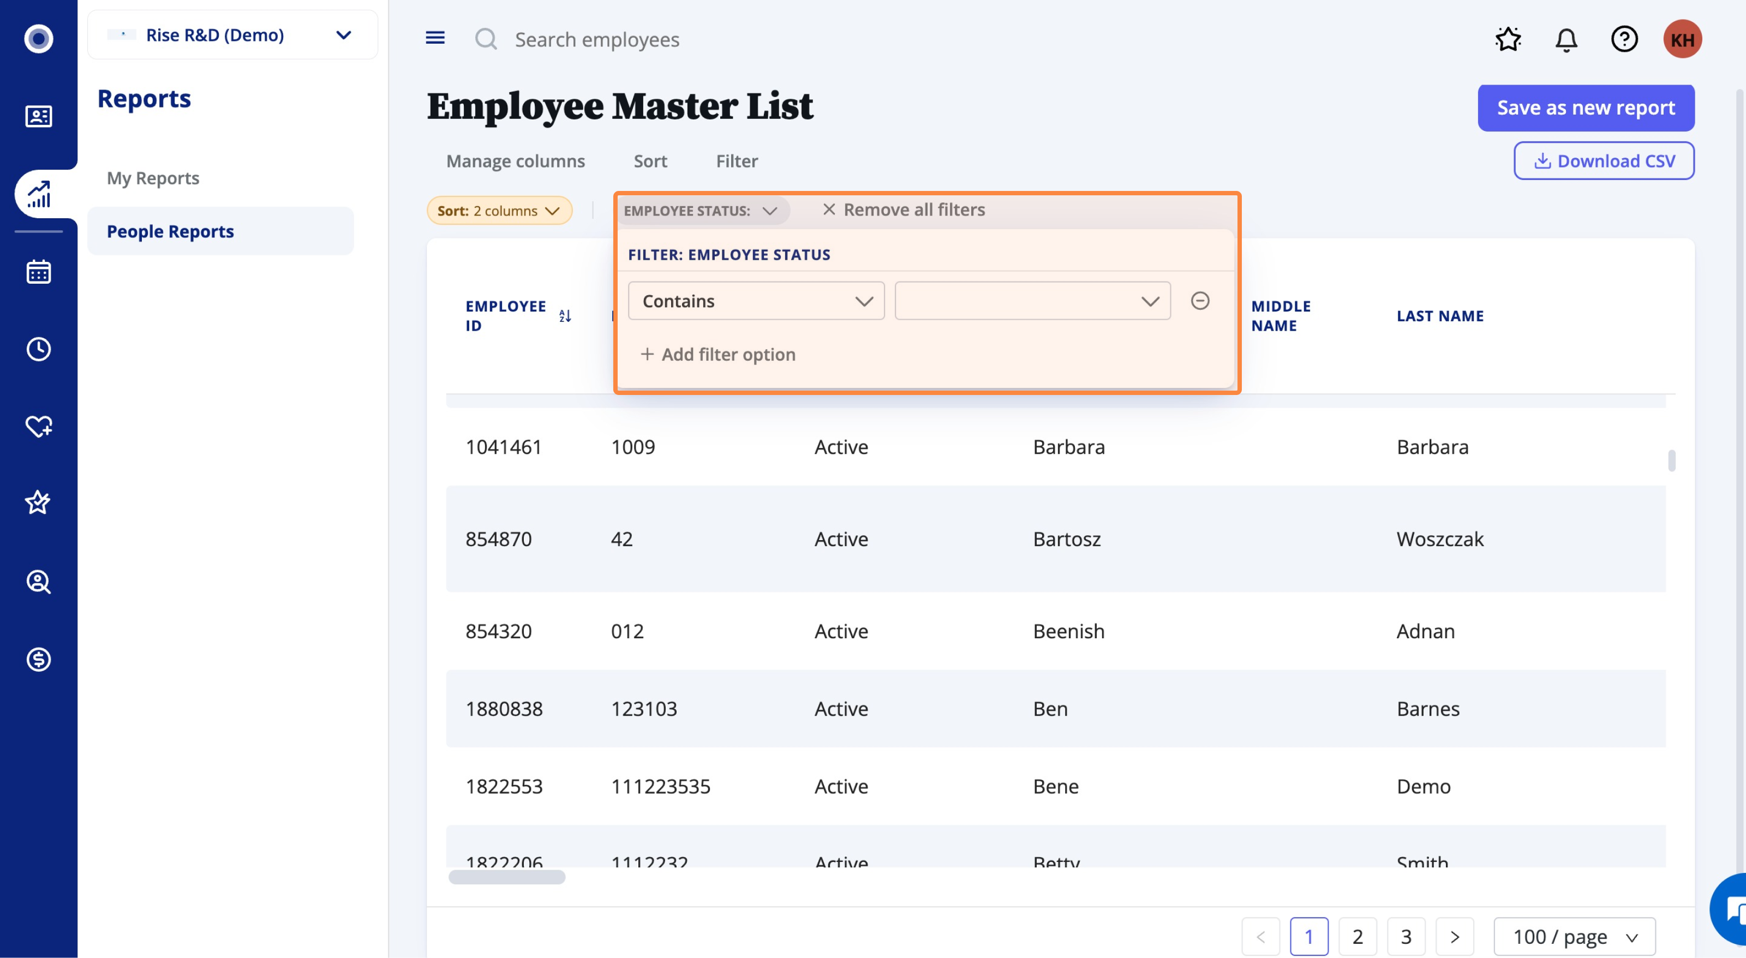This screenshot has height=958, width=1746.
Task: Toggle the hamburger menu to collapse sidebar
Action: click(x=435, y=38)
